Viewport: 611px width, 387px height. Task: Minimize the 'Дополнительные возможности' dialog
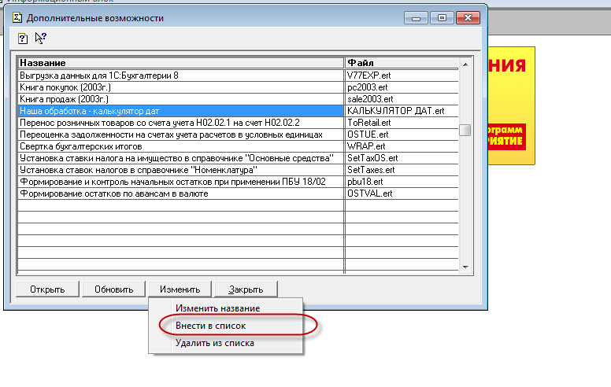(417, 18)
